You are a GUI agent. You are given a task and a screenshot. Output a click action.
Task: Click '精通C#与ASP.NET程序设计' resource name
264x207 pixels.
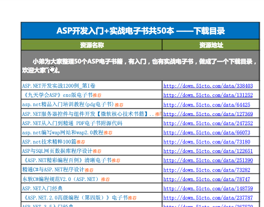pyautogui.click(x=53, y=170)
